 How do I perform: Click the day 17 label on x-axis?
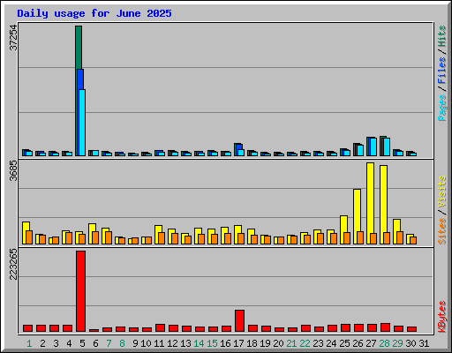[x=238, y=343]
